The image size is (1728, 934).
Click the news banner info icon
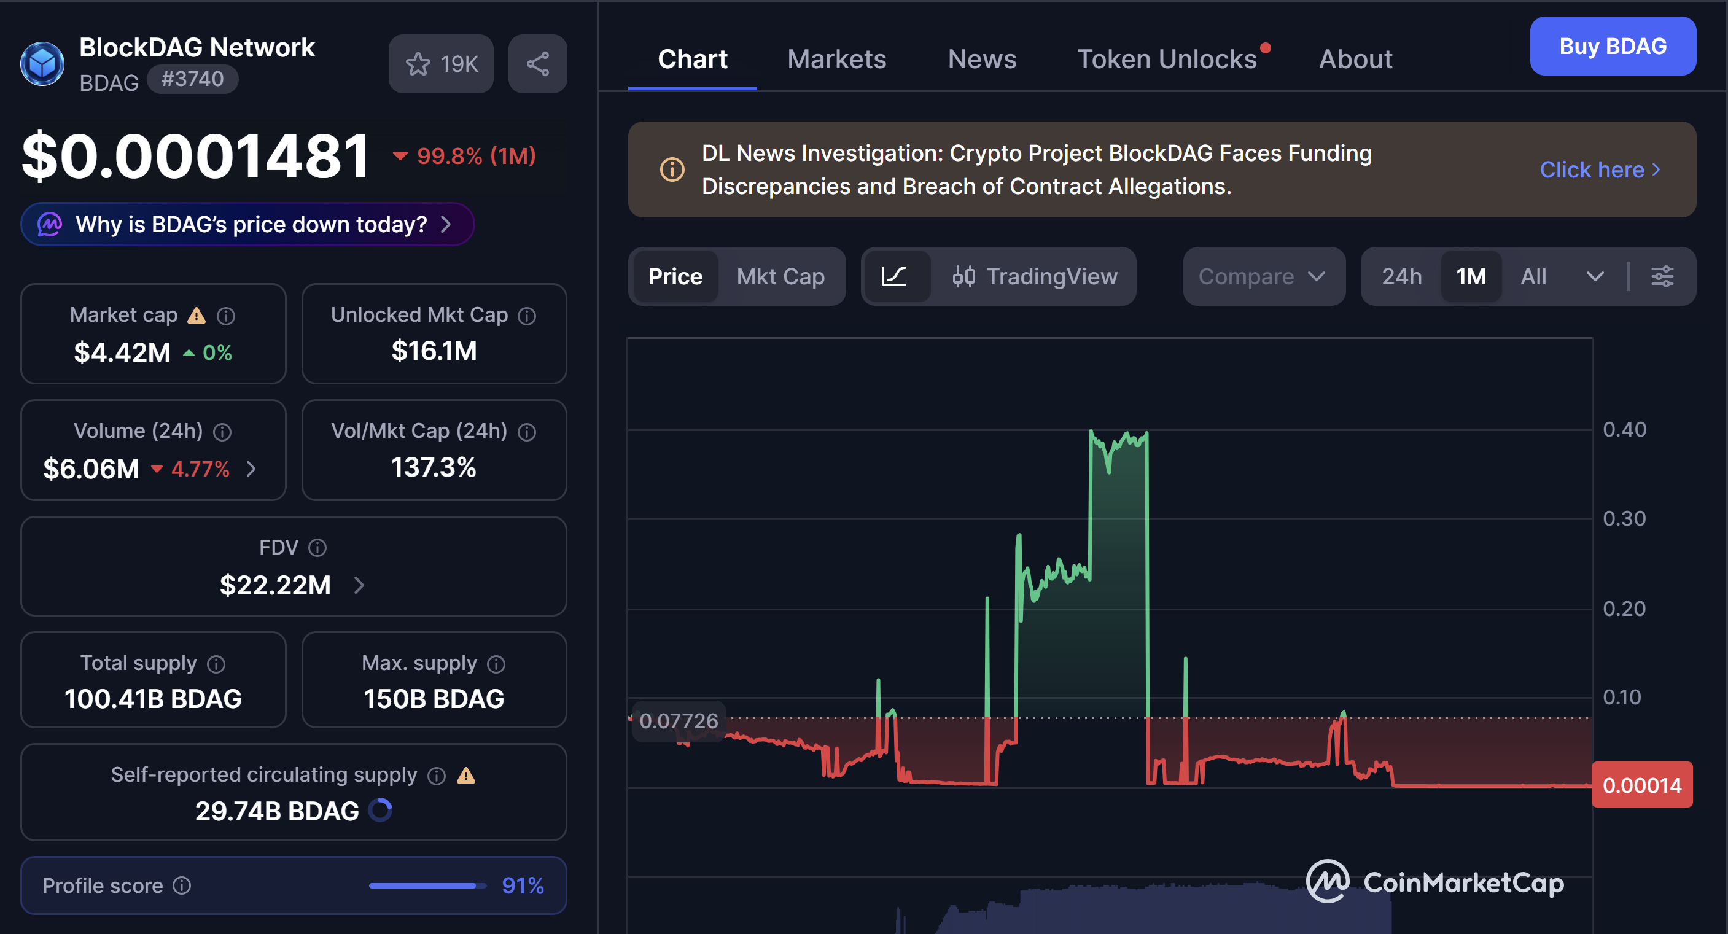point(672,169)
